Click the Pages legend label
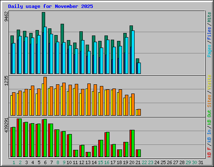 click(209, 51)
